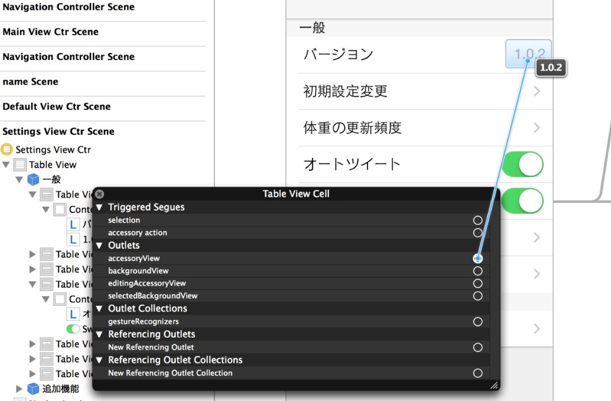Screen dimensions: 611x401
Task: Click the Table View icon in outline
Action: pyautogui.click(x=20, y=165)
